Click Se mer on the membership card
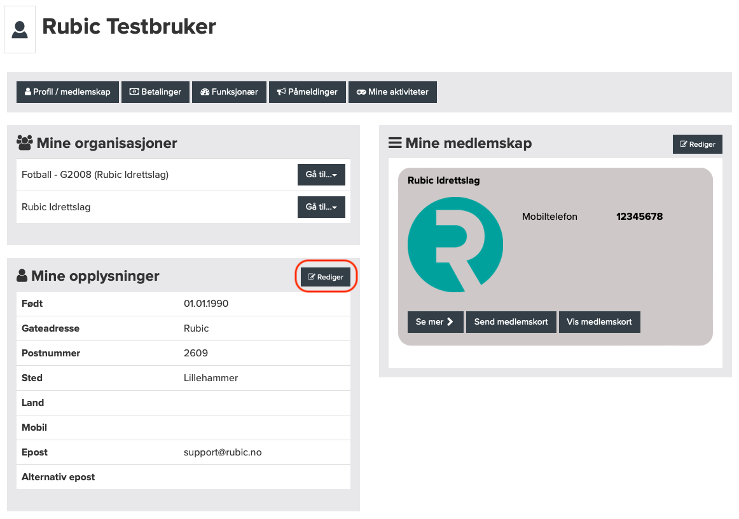 (436, 321)
